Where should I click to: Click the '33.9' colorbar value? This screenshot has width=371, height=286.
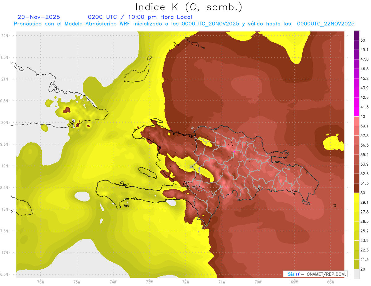[x=365, y=164]
